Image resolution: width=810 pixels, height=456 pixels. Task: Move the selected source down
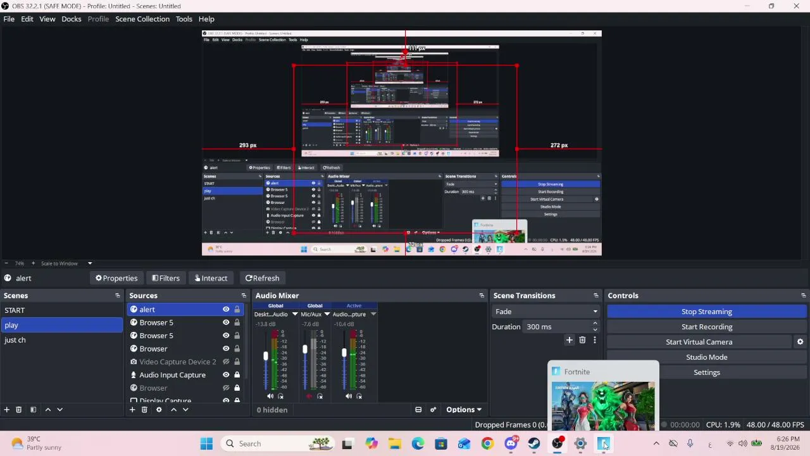click(x=185, y=410)
